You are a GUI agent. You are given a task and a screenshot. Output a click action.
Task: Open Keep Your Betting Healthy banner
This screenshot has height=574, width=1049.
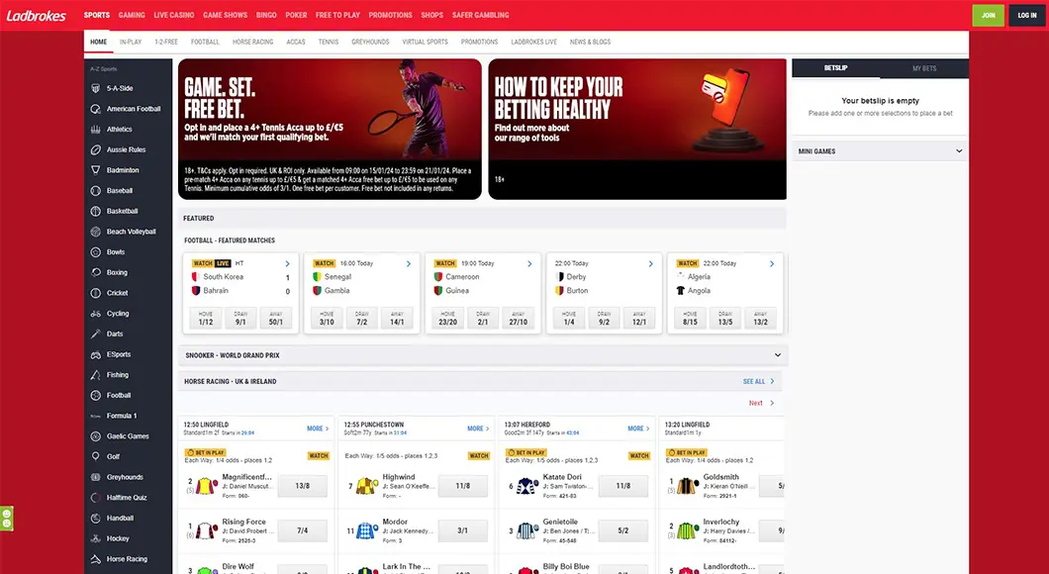pyautogui.click(x=637, y=129)
